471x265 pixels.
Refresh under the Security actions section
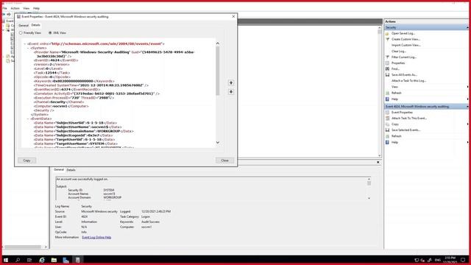point(396,93)
